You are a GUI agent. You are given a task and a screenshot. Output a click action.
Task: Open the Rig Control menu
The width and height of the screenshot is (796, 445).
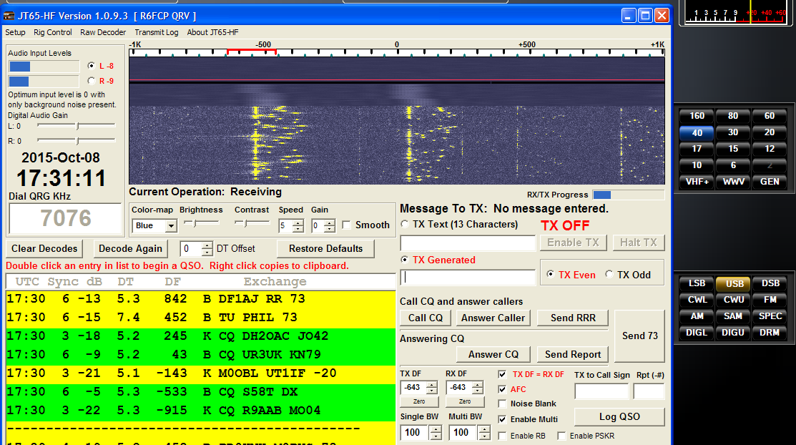pos(53,32)
